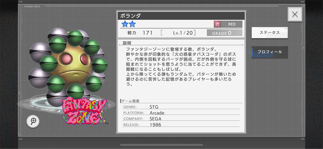The image size is (323, 149).
Task: Select the プロフィール tab
Action: coord(270,52)
